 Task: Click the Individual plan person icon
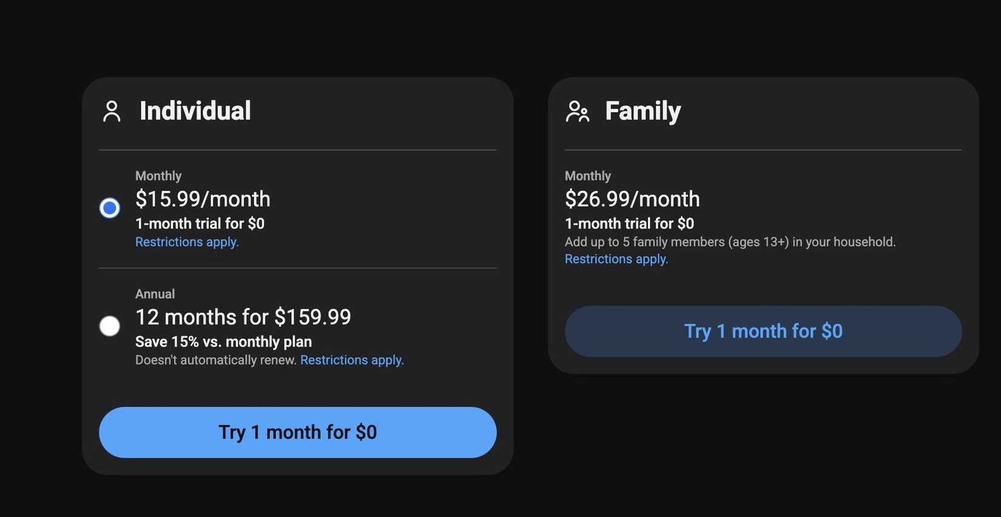point(111,111)
